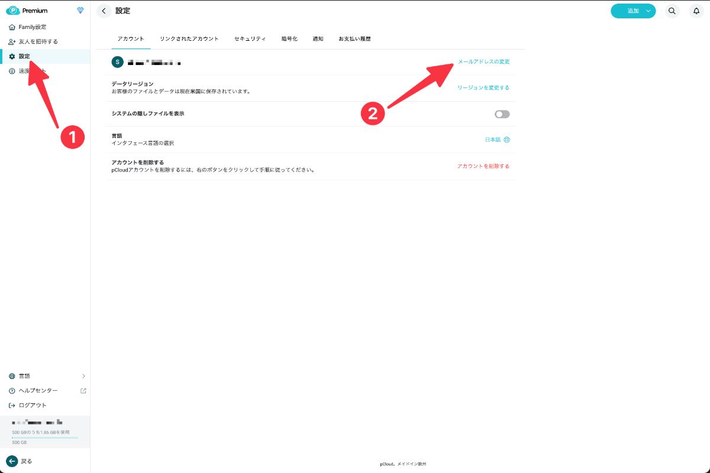The image size is (710, 473).
Task: Click the storage usage progress bar
Action: pos(45,438)
